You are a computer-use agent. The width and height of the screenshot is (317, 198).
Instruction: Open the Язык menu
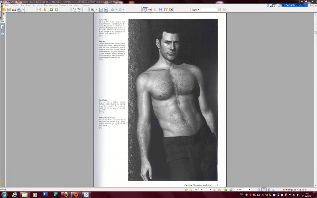[28, 5]
